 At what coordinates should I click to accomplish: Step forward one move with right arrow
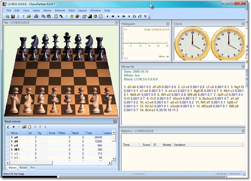[129, 16]
